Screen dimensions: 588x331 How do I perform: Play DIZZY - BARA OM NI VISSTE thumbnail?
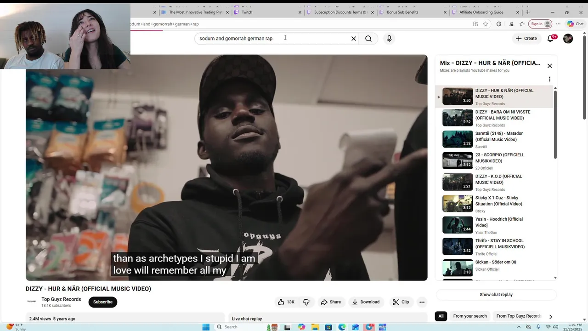[x=458, y=118]
